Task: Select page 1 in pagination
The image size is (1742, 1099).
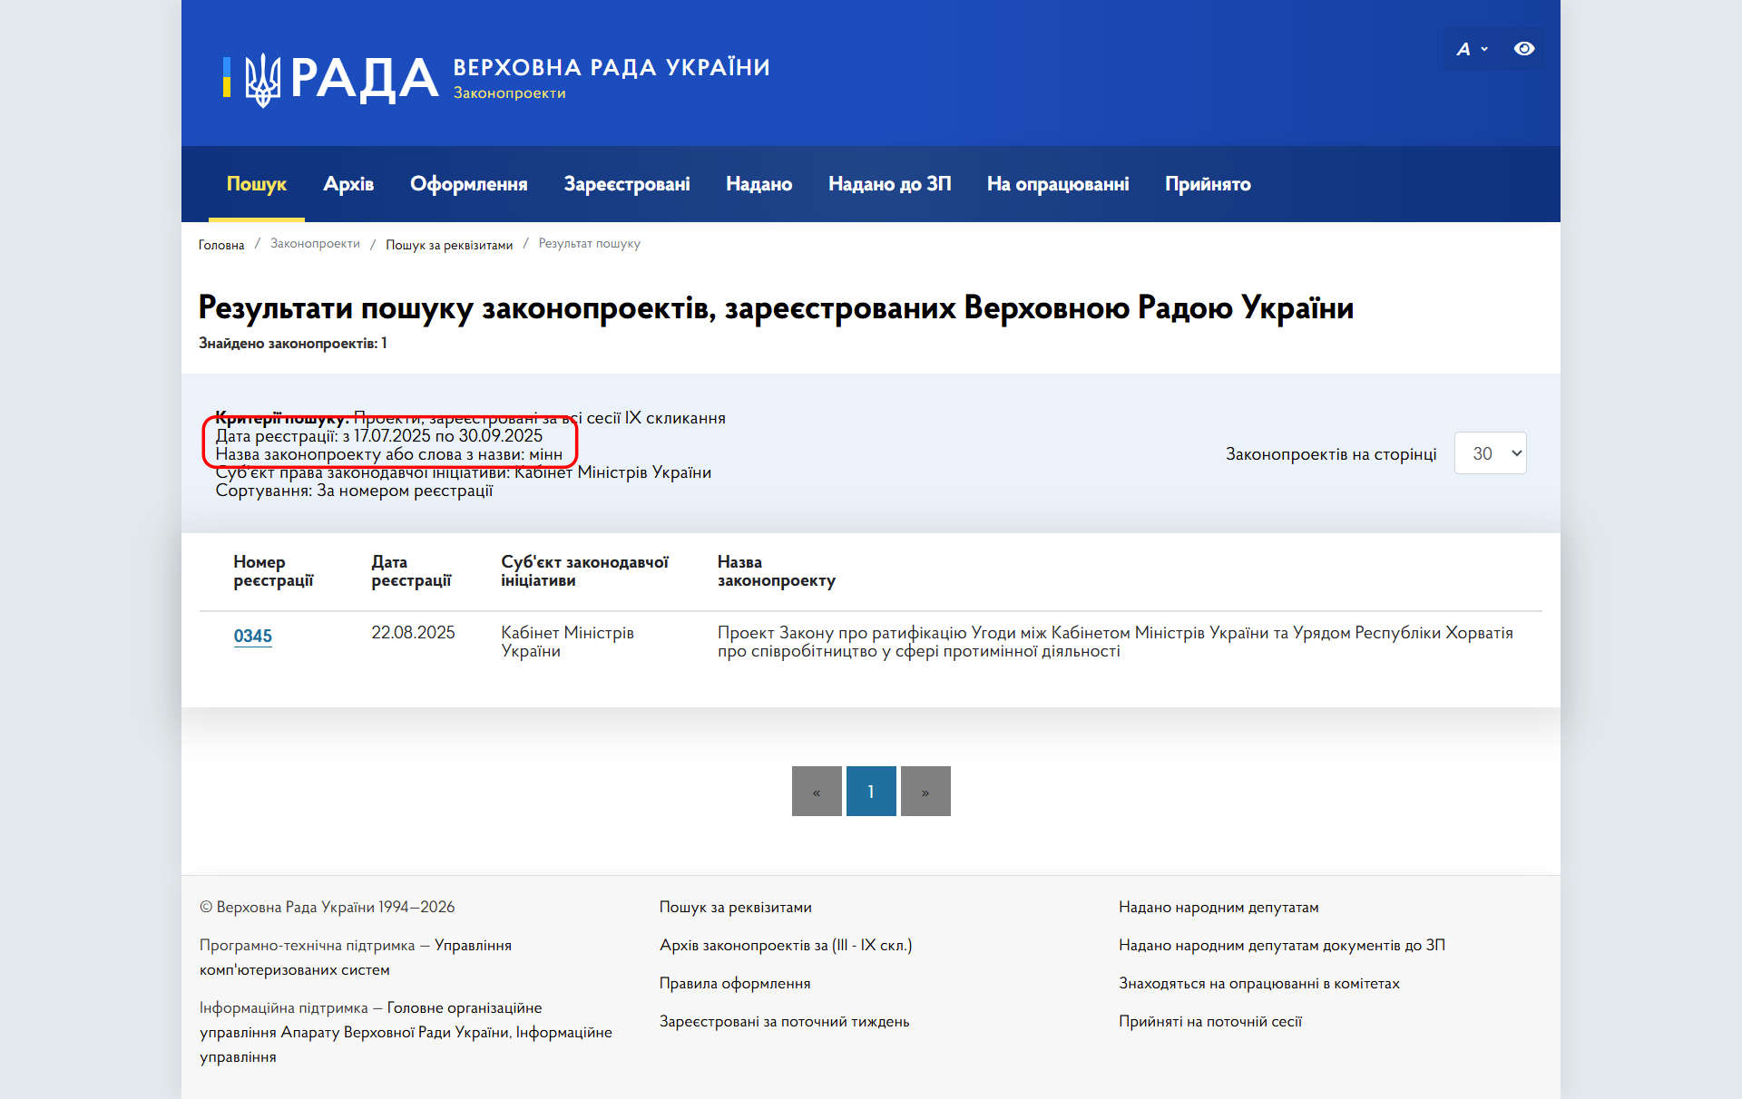Action: click(871, 791)
